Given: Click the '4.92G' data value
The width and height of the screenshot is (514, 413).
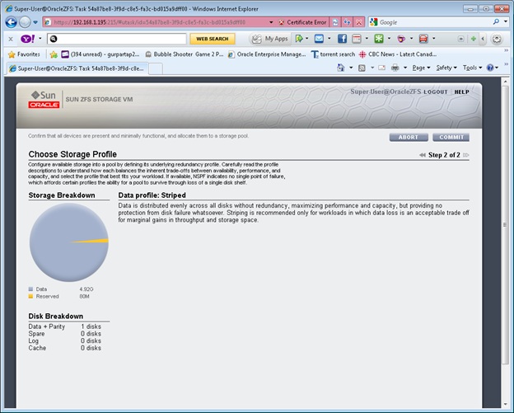Looking at the screenshot, I should click(86, 289).
